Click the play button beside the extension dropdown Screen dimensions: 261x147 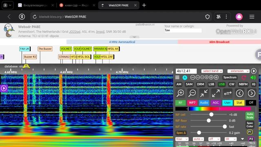(254, 71)
